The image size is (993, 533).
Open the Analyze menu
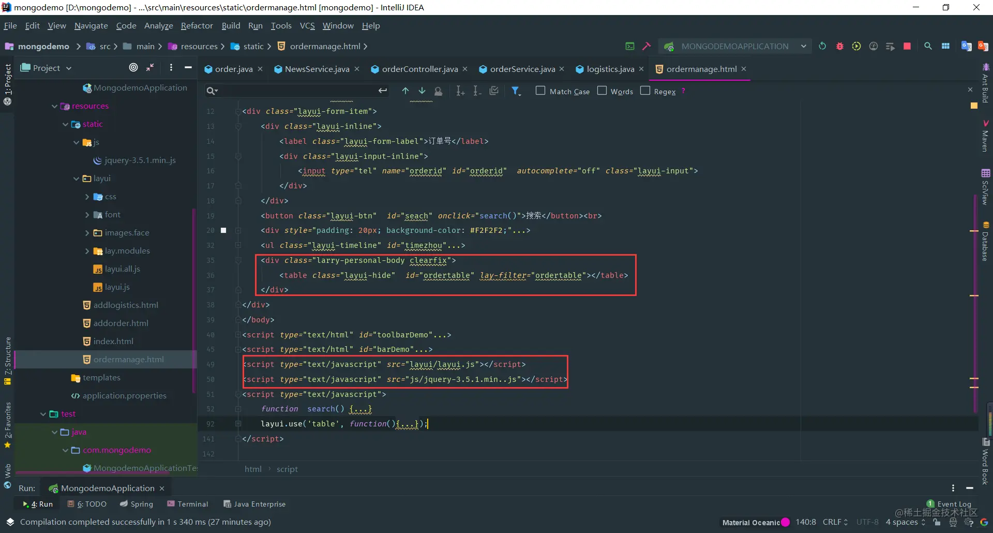158,25
